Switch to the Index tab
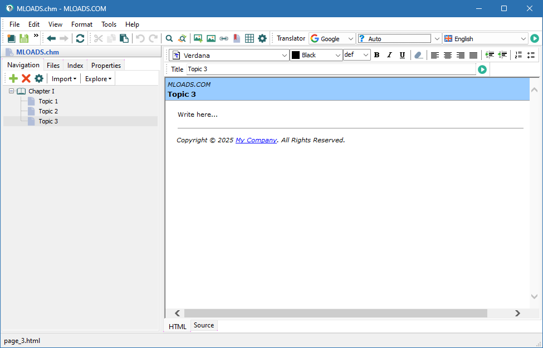This screenshot has width=543, height=348. coord(75,65)
